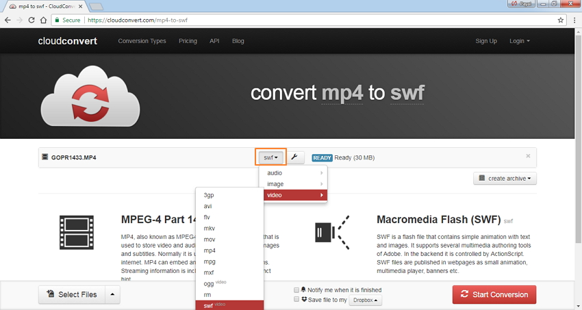Click the film icon beside GOPR1433.MP4
582x310 pixels.
pyautogui.click(x=45, y=157)
